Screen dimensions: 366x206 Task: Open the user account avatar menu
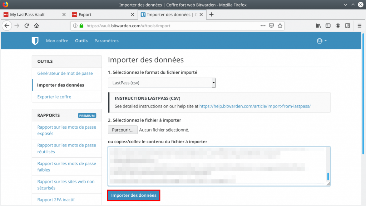point(322,41)
